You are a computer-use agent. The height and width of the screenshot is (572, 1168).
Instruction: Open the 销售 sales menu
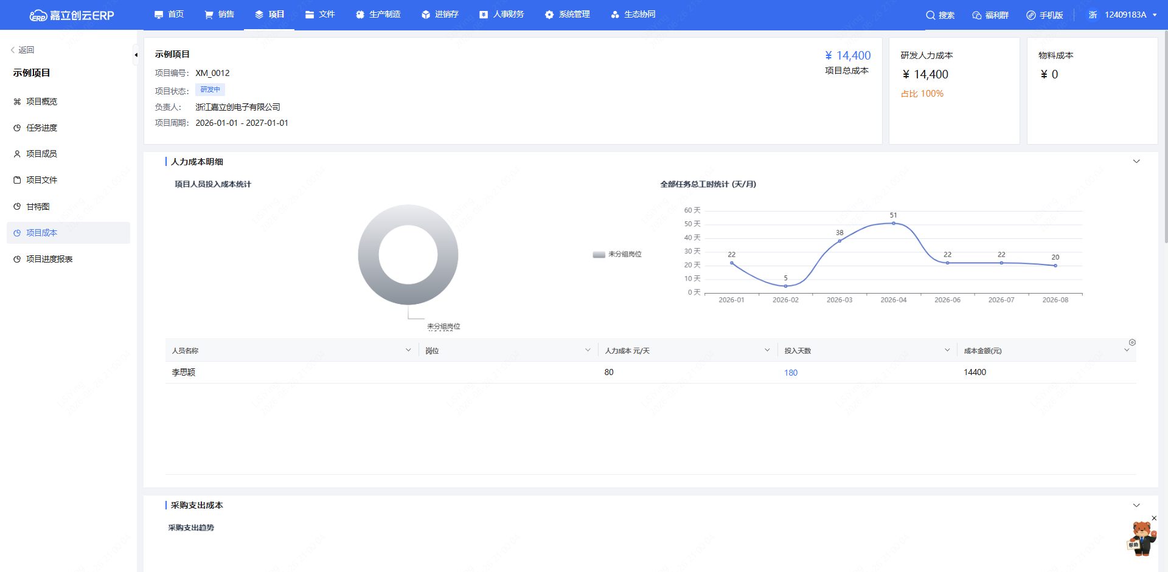pyautogui.click(x=220, y=15)
